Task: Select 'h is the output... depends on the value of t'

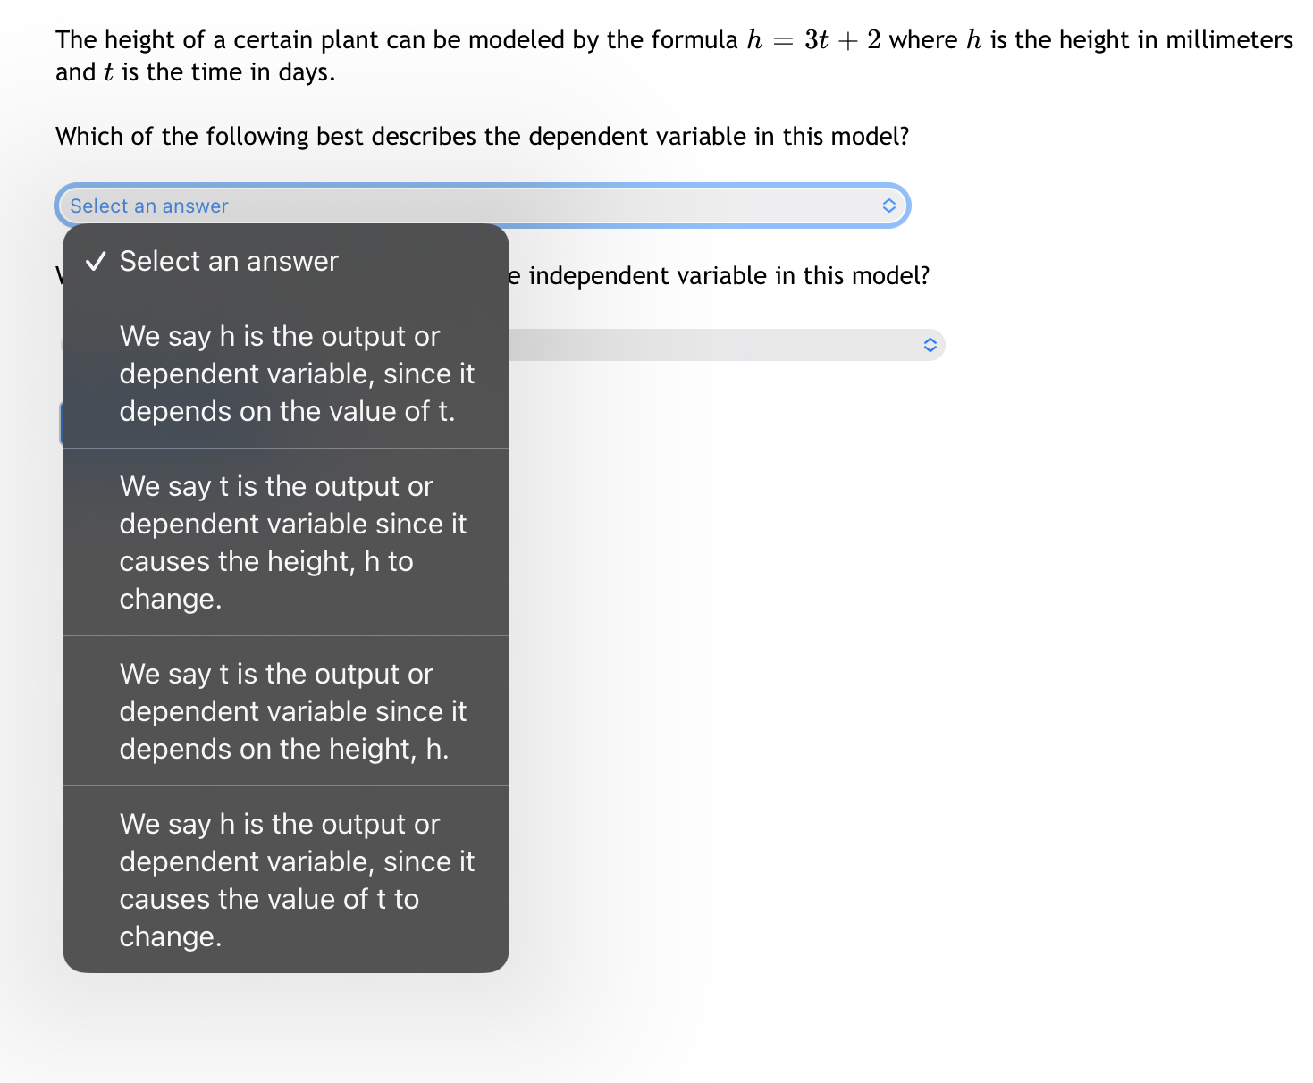Action: (298, 374)
